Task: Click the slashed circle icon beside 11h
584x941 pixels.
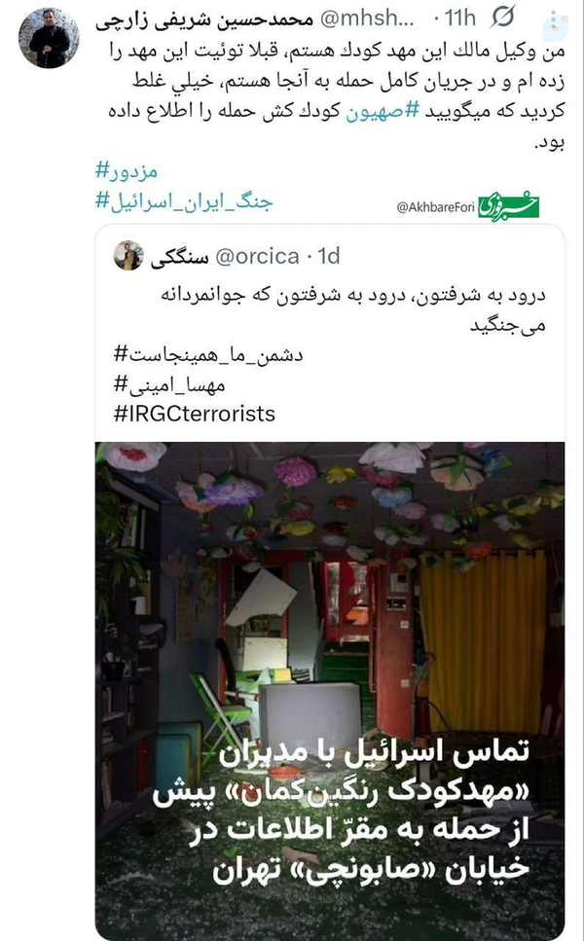Action: (501, 18)
